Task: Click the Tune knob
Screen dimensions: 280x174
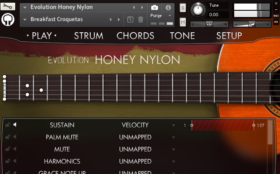Action: click(x=198, y=10)
